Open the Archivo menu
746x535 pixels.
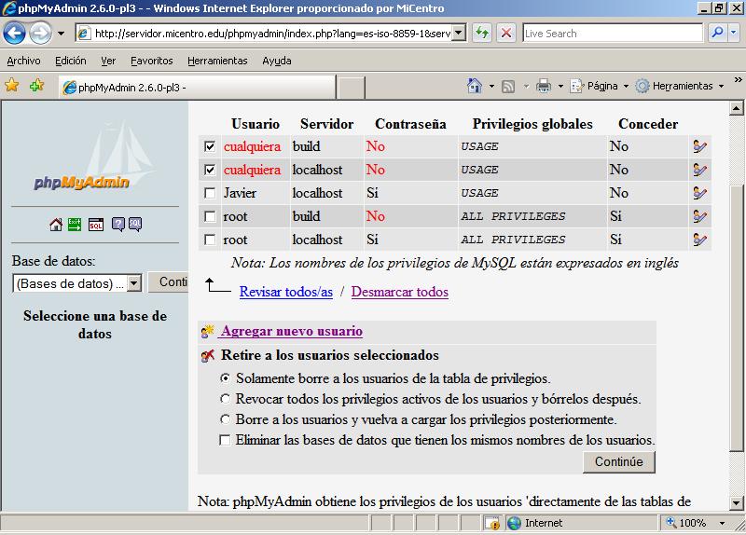[x=23, y=61]
